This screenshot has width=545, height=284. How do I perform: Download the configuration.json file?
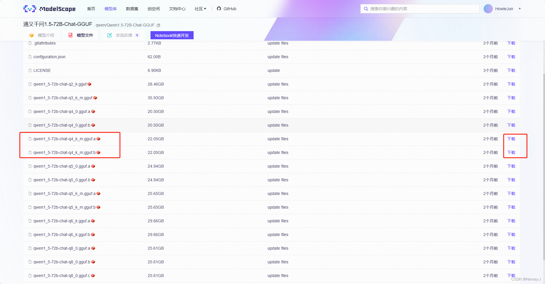[x=511, y=57]
